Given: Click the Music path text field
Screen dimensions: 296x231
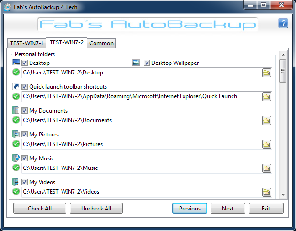Looking at the screenshot, I should coord(142,168).
